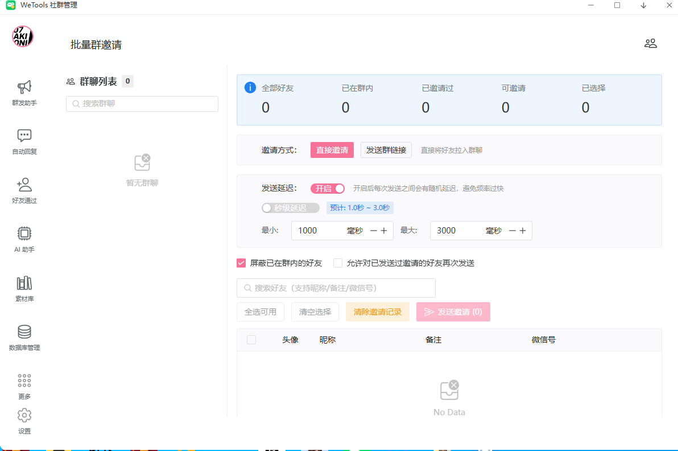Decrease the 最大 delay with minus button
Screen dimensions: 678x451
point(512,231)
